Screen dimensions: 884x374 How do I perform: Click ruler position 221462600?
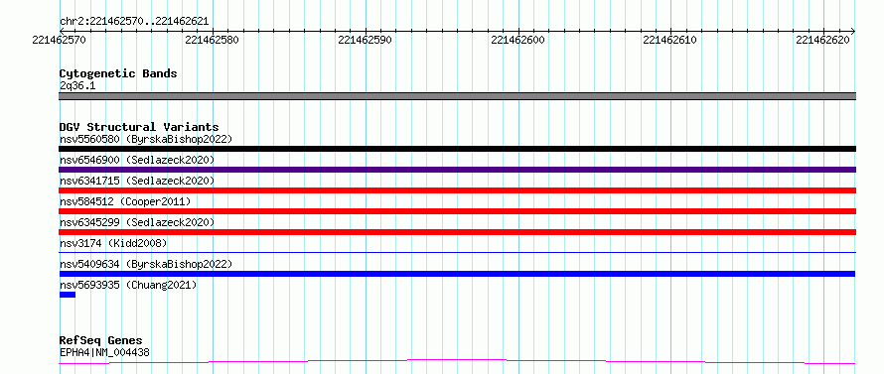[517, 40]
